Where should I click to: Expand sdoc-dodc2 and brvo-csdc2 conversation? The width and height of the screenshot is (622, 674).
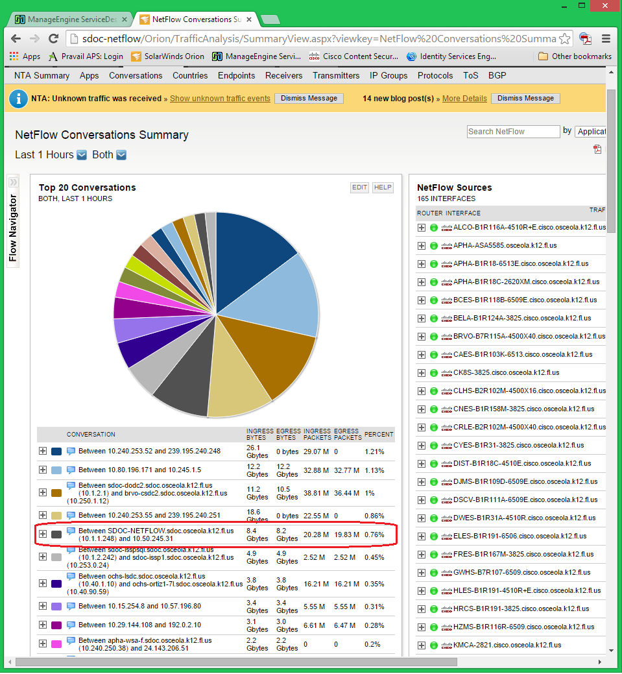pyautogui.click(x=43, y=492)
